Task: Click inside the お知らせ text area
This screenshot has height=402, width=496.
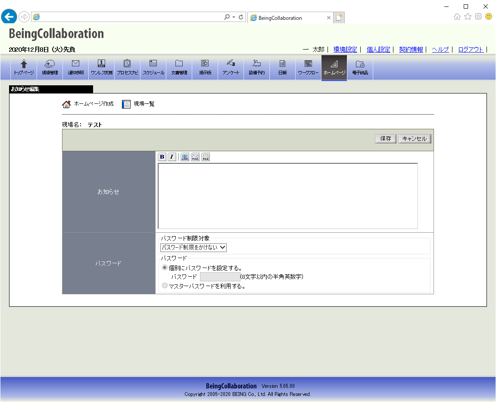Action: (x=287, y=196)
